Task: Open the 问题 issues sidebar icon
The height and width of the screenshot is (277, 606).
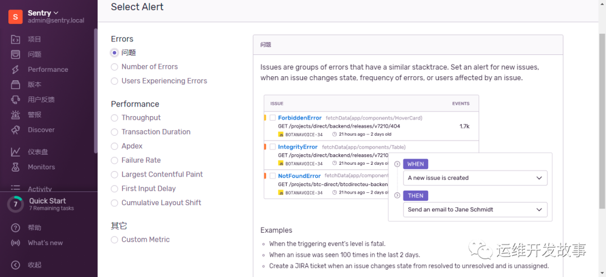Action: pos(16,54)
